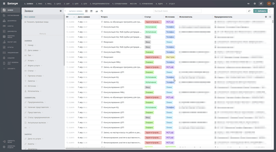Open dropdown arrow next to Добавить
Screen dimensions: 276x152
pyautogui.click(x=269, y=11)
